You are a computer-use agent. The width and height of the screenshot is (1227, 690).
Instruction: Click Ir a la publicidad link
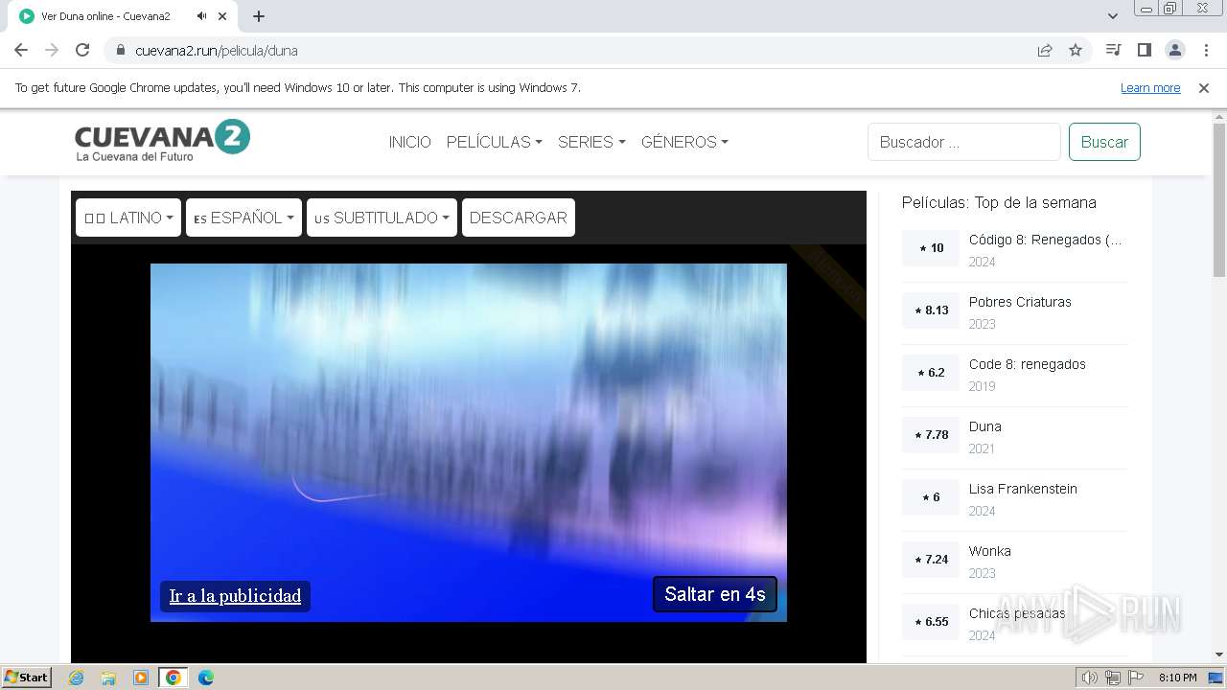click(235, 596)
